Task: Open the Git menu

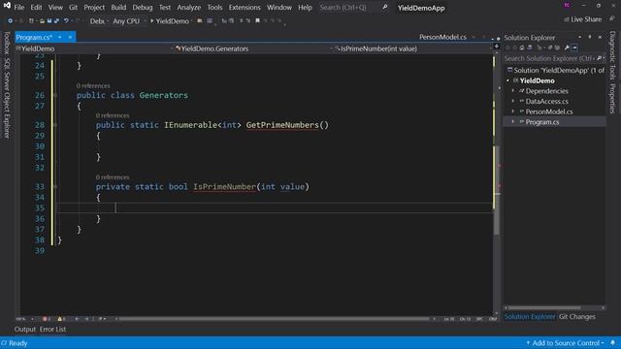Action: (x=73, y=8)
